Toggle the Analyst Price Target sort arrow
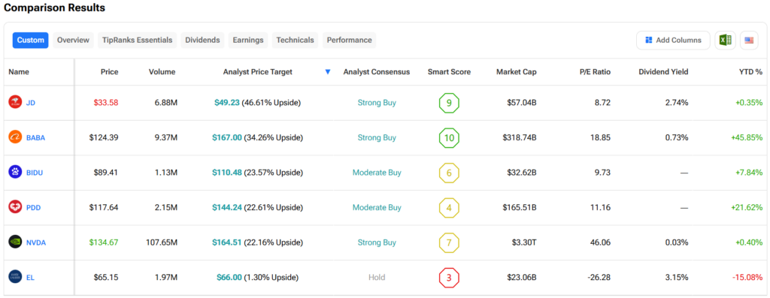The width and height of the screenshot is (770, 298). 328,72
